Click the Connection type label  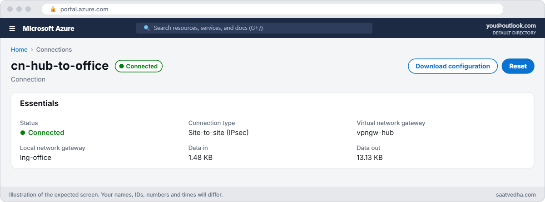(212, 123)
